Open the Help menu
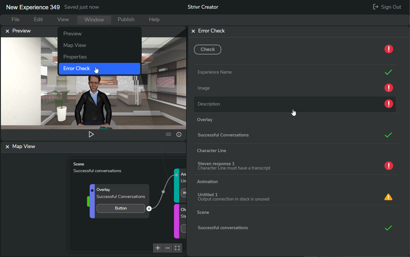 pos(154,19)
